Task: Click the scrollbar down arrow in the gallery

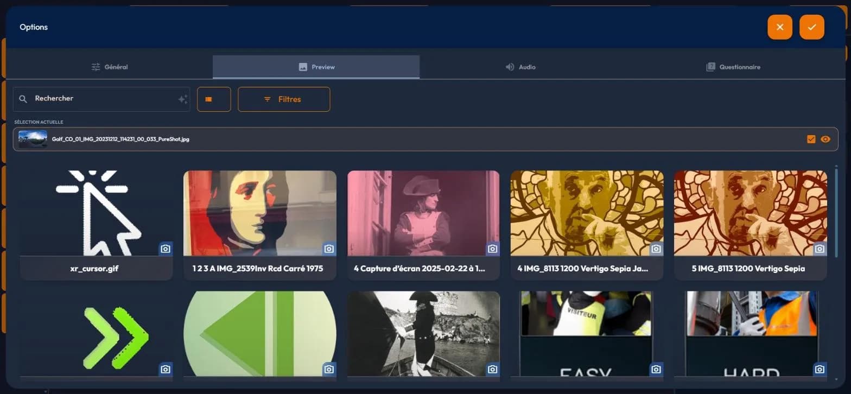Action: pos(836,379)
